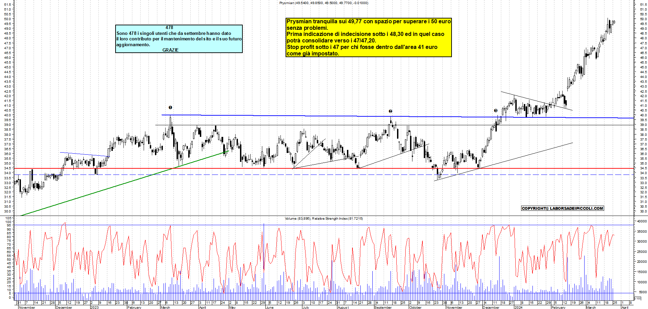Image resolution: width=648 pixels, height=309 pixels.
Task: Click the line "Prima indicazione di indecisione sotto i 48,30"
Action: (x=365, y=34)
